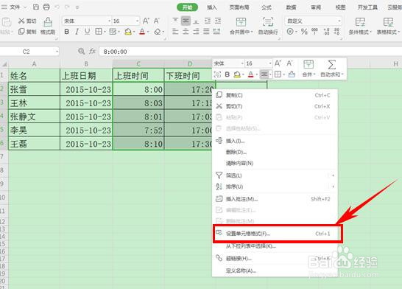Open the 文件 File menu

[15, 7]
